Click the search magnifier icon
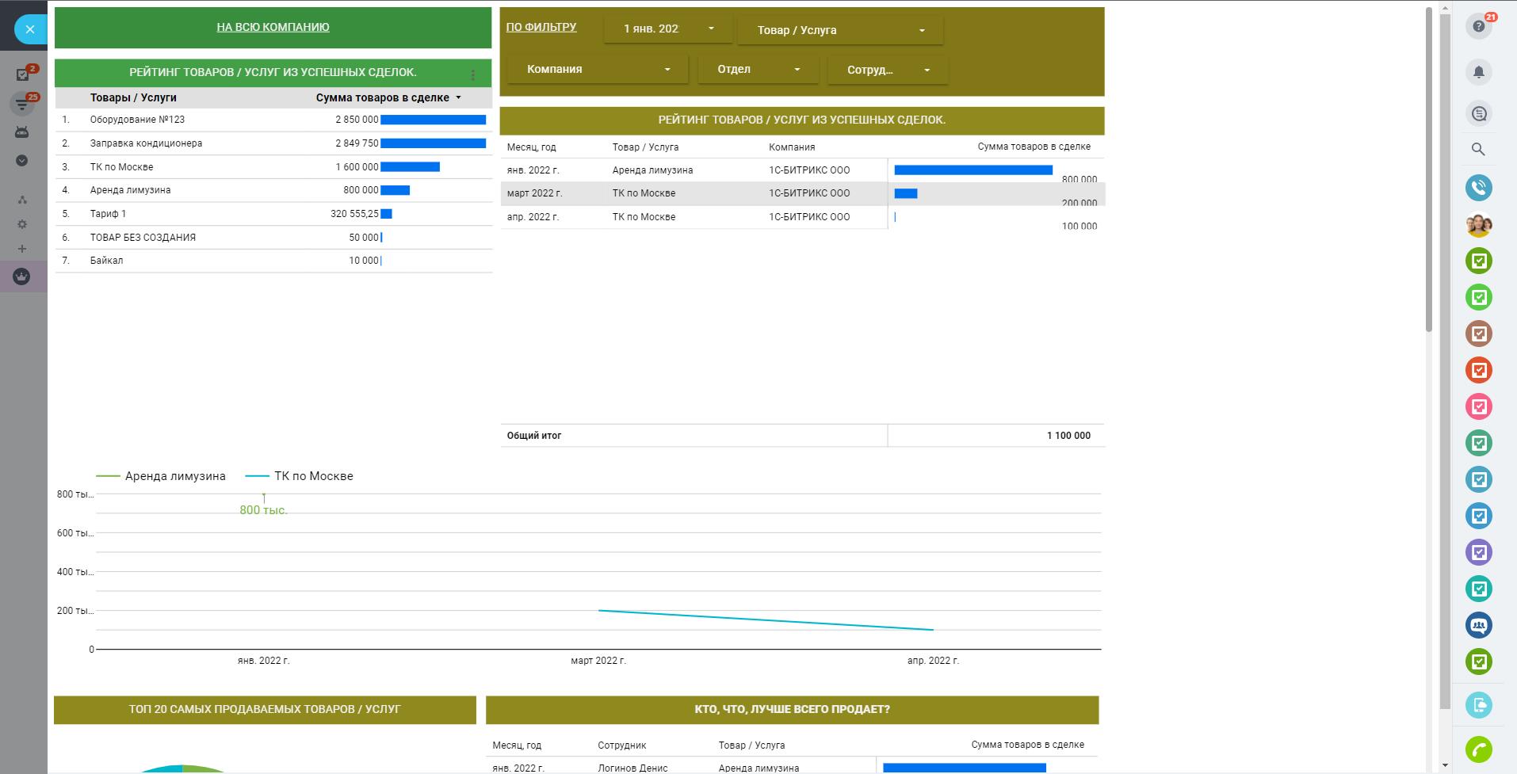This screenshot has height=774, width=1517. point(1478,149)
